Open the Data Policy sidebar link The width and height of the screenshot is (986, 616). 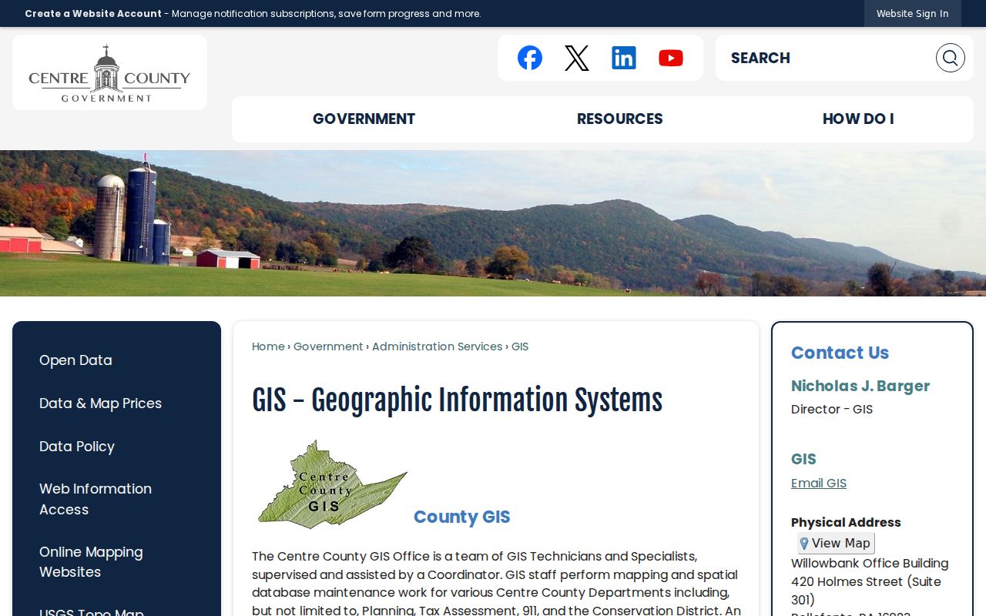pyautogui.click(x=77, y=447)
